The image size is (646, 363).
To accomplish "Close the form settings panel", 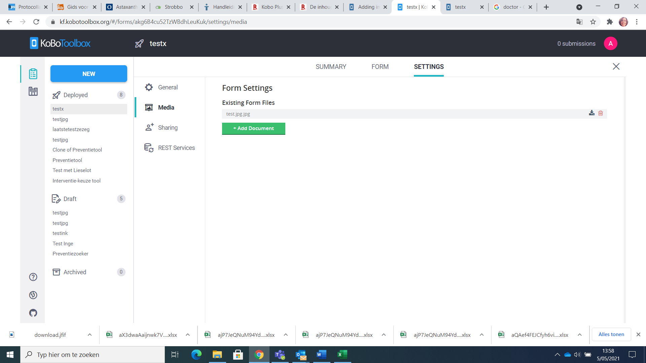I will (x=616, y=67).
